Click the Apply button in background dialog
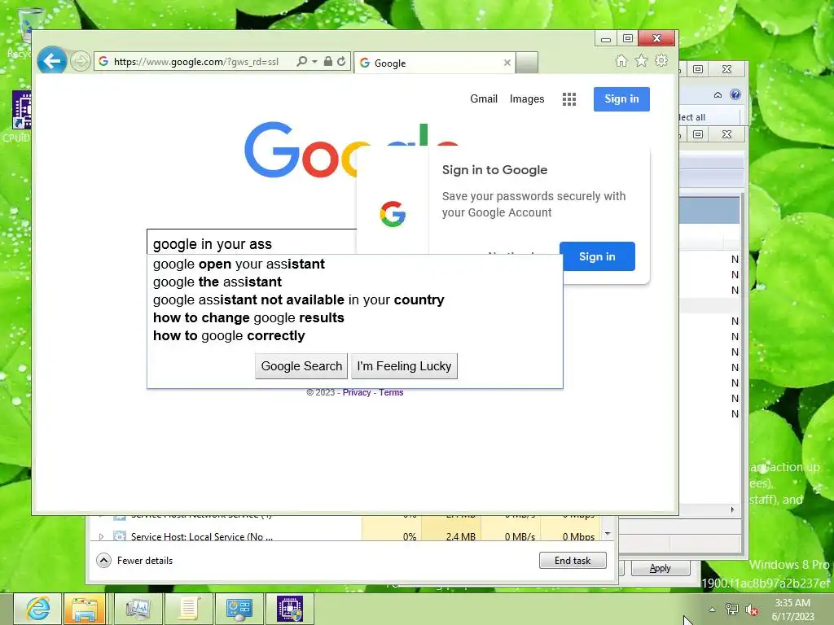 click(660, 568)
